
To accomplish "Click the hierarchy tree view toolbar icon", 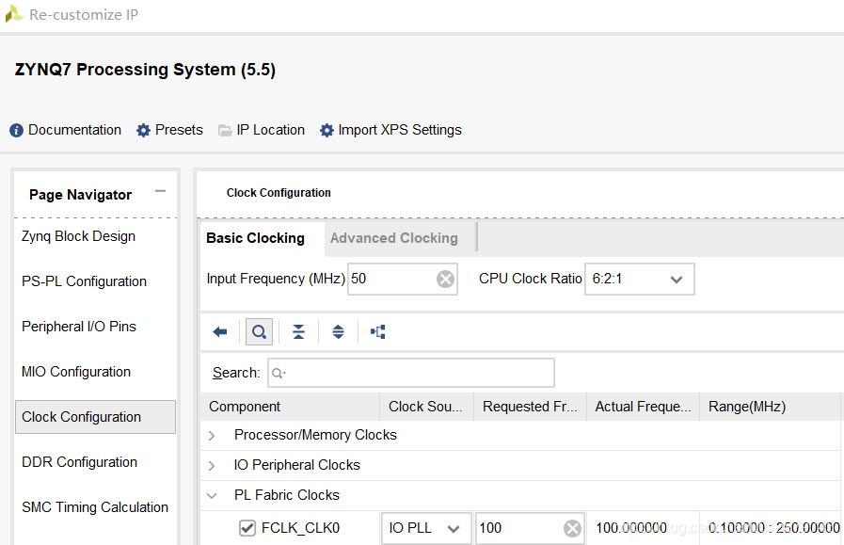I will point(378,331).
